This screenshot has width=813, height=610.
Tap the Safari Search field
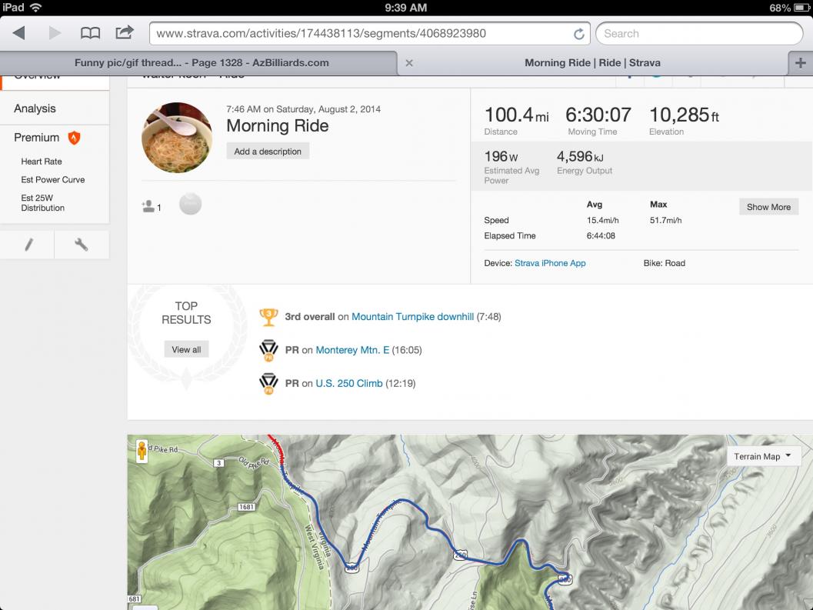698,34
